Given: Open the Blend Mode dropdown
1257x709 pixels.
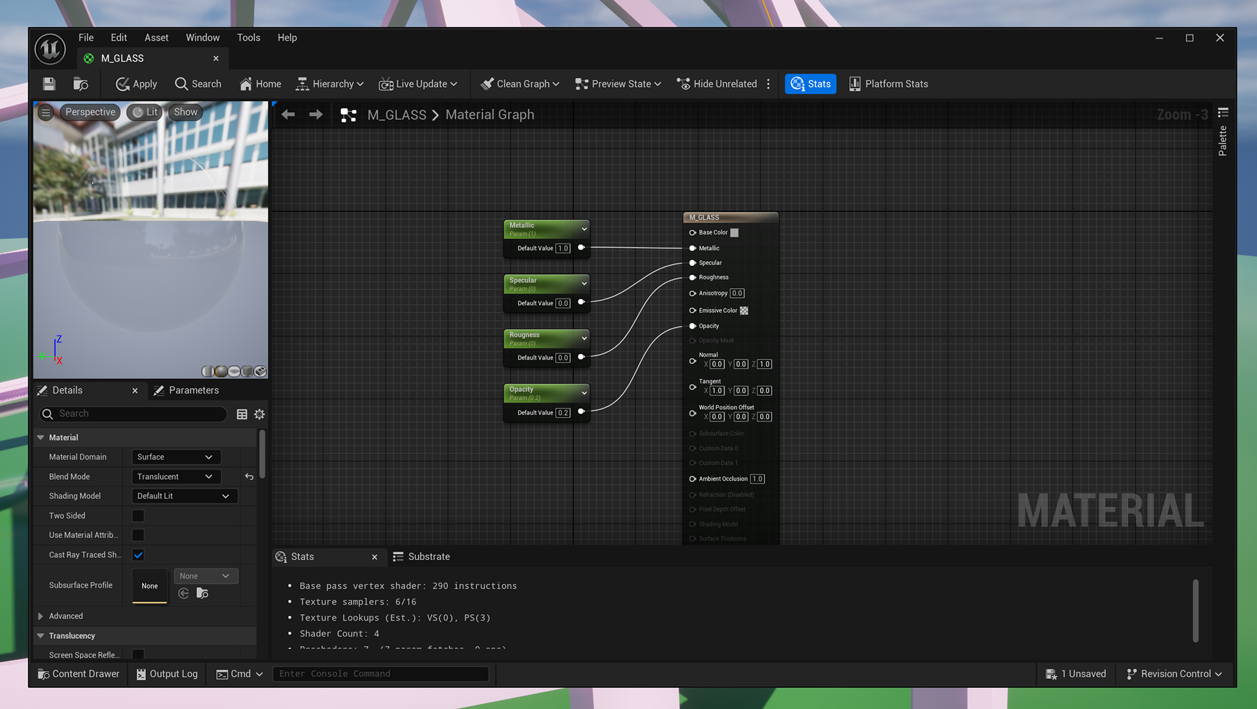Looking at the screenshot, I should click(x=175, y=477).
